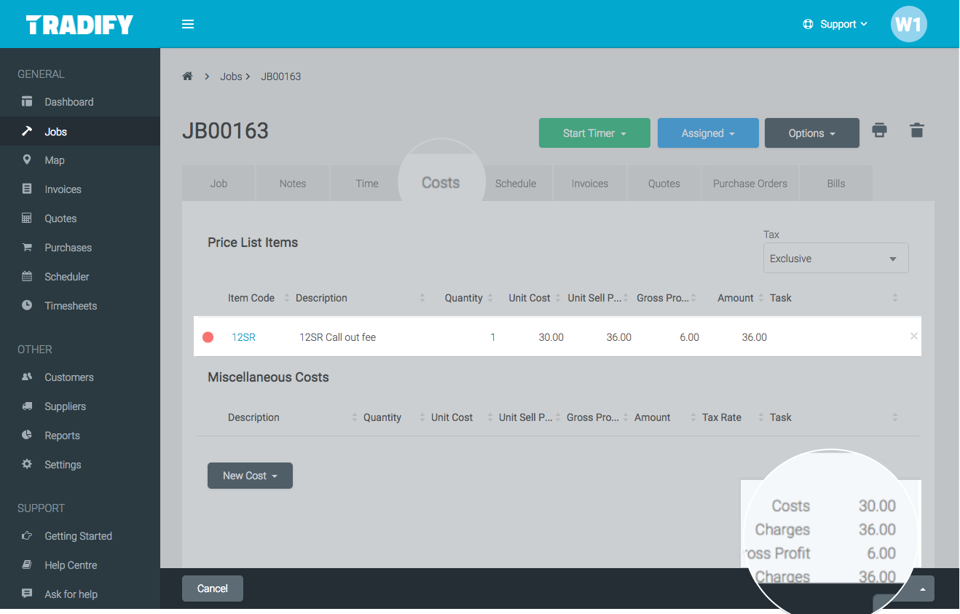The height and width of the screenshot is (614, 960).
Task: Expand the Options dropdown
Action: click(x=811, y=133)
